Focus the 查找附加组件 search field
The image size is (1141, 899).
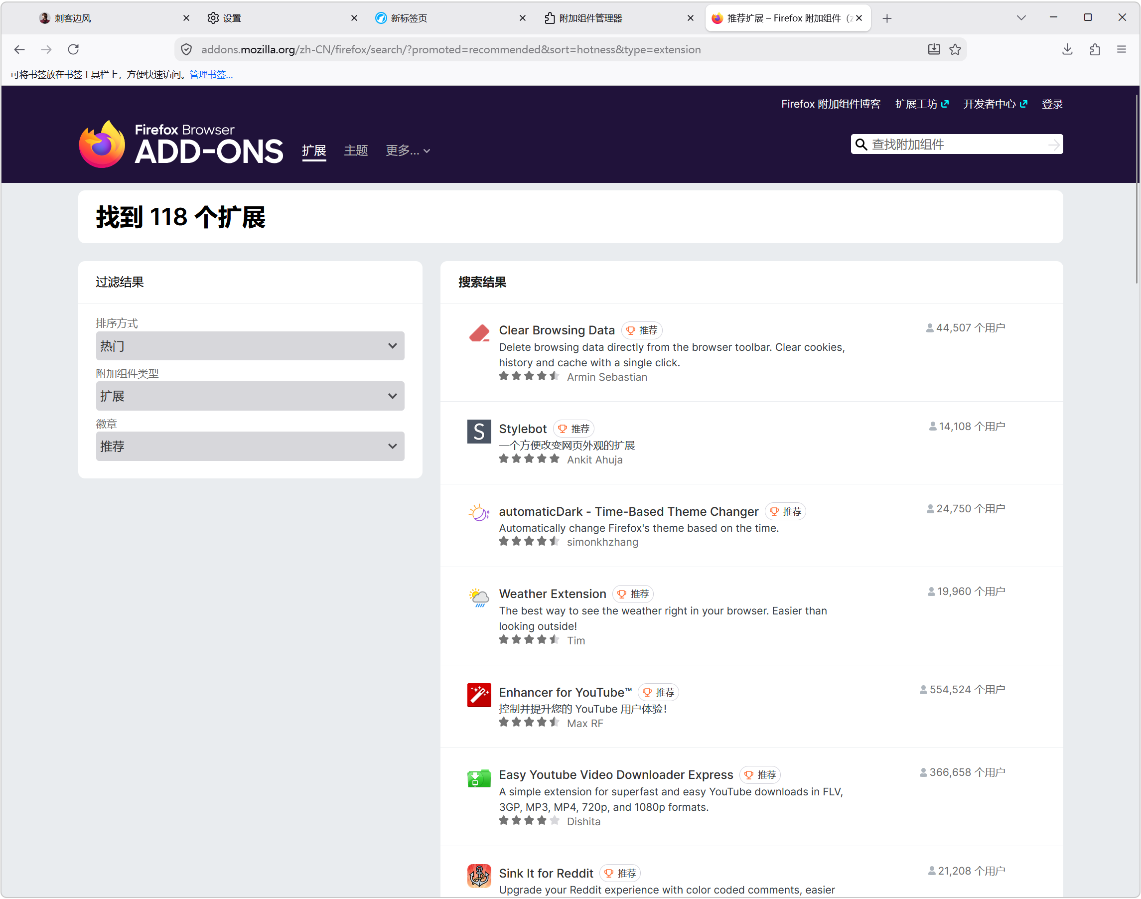957,144
